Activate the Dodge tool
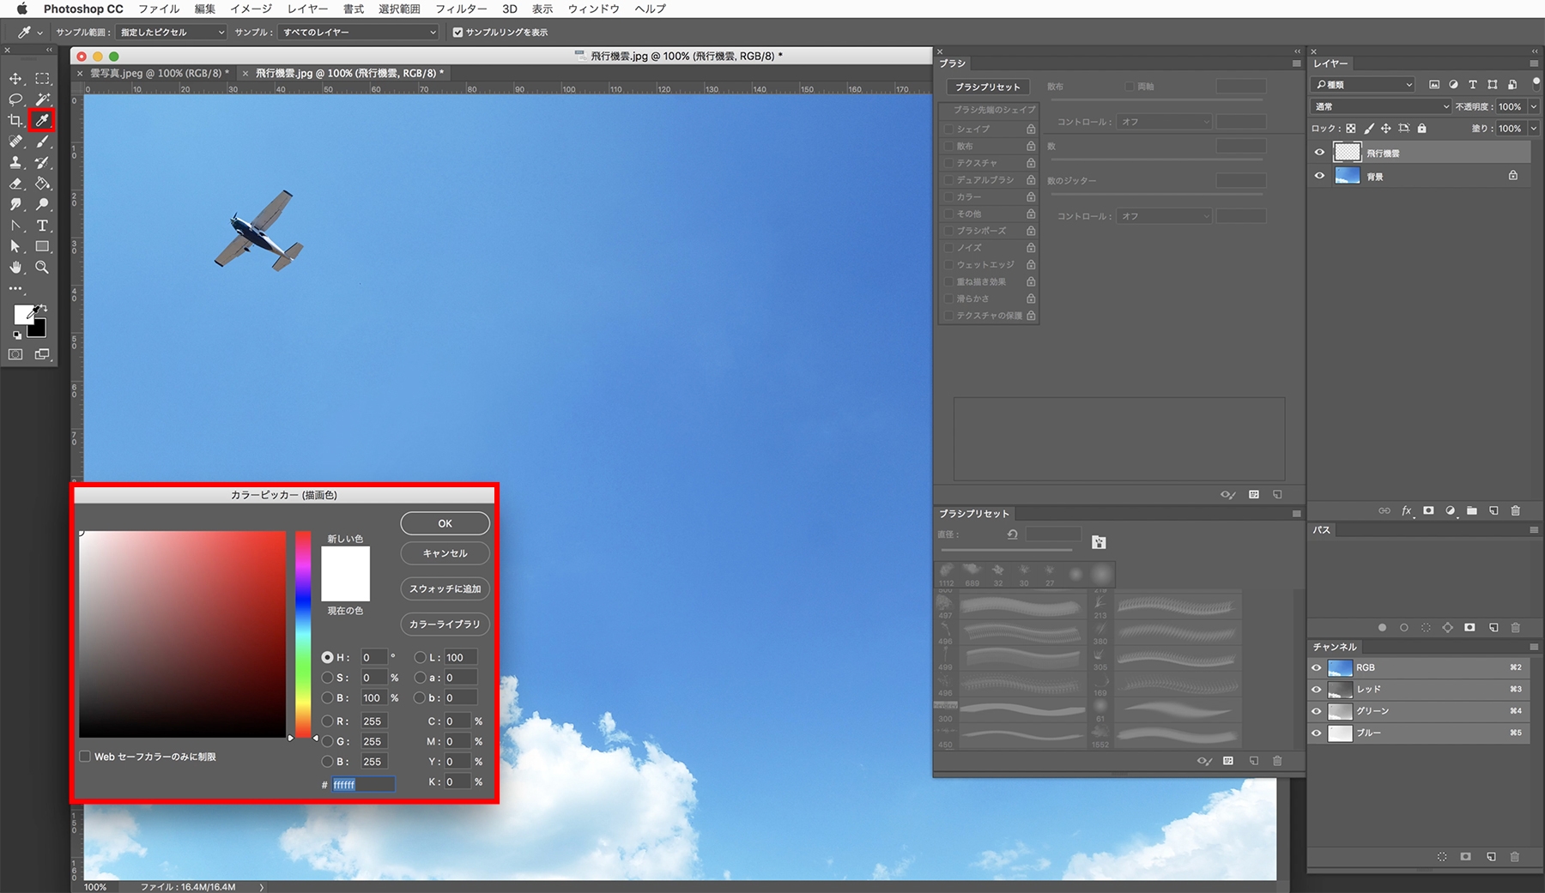 (42, 204)
